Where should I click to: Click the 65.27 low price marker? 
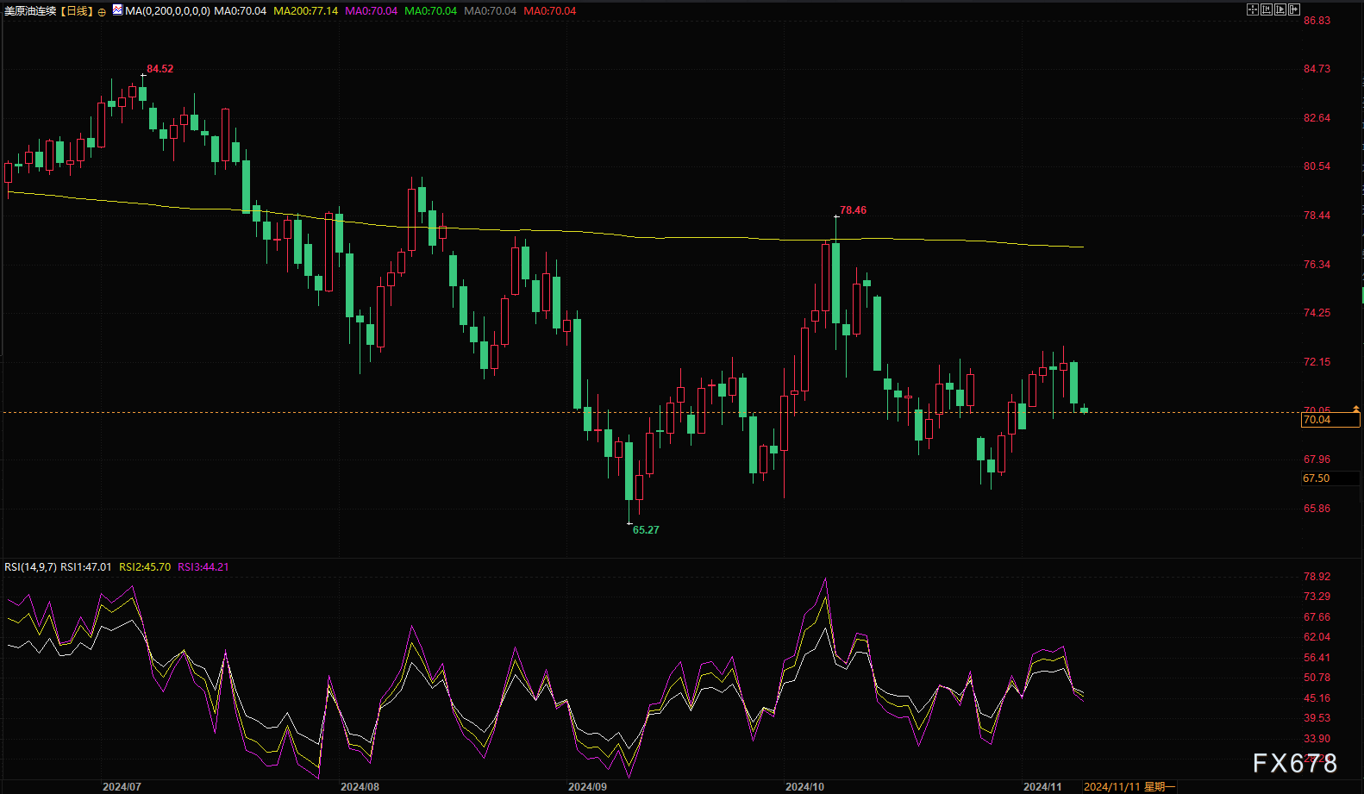(645, 530)
